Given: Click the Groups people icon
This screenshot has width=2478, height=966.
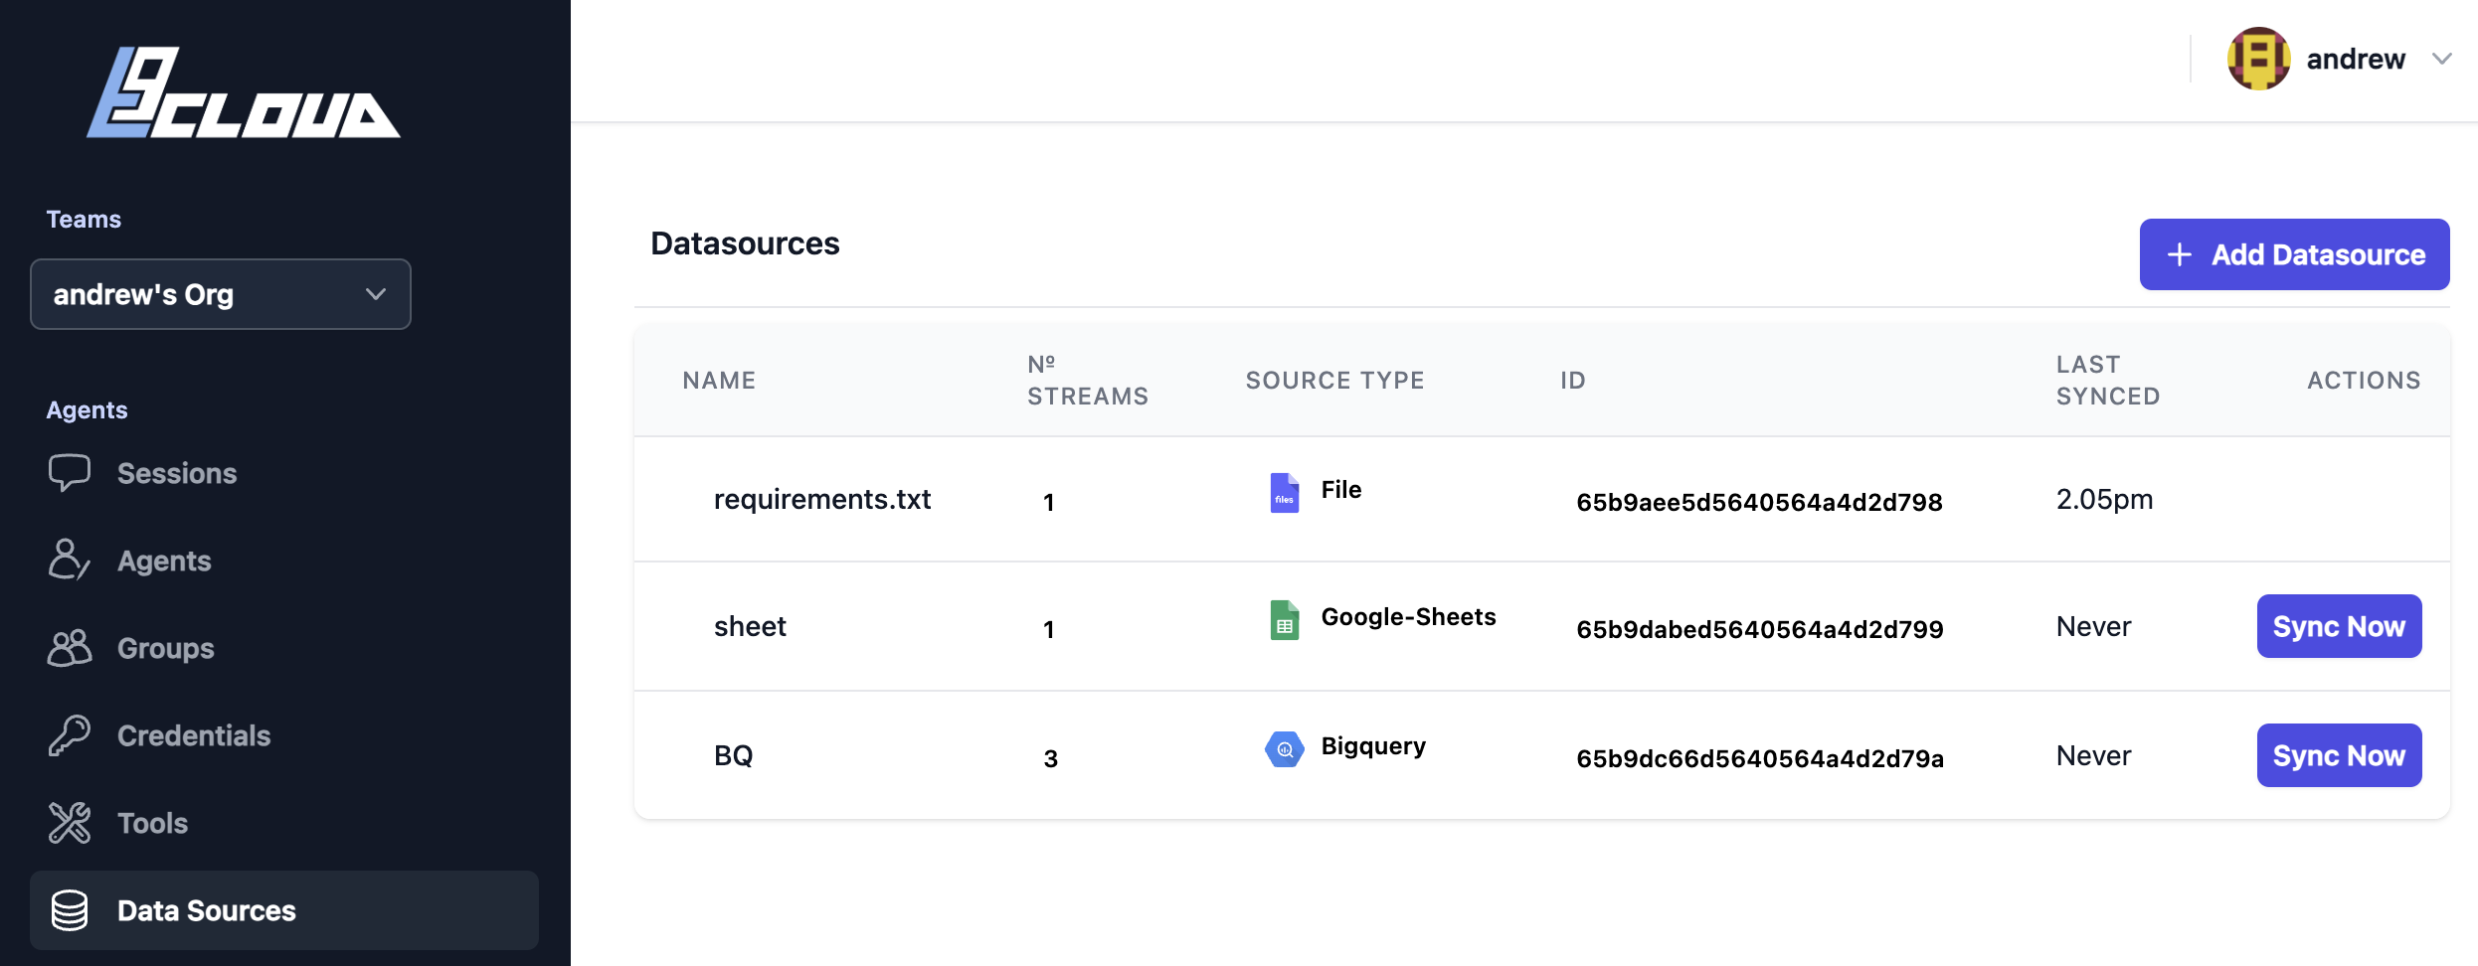Looking at the screenshot, I should click(70, 648).
